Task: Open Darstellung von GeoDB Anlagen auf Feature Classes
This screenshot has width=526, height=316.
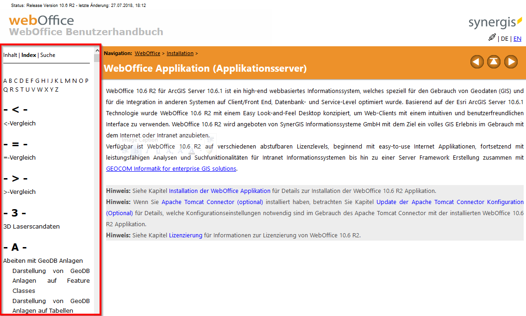Action: click(51, 281)
